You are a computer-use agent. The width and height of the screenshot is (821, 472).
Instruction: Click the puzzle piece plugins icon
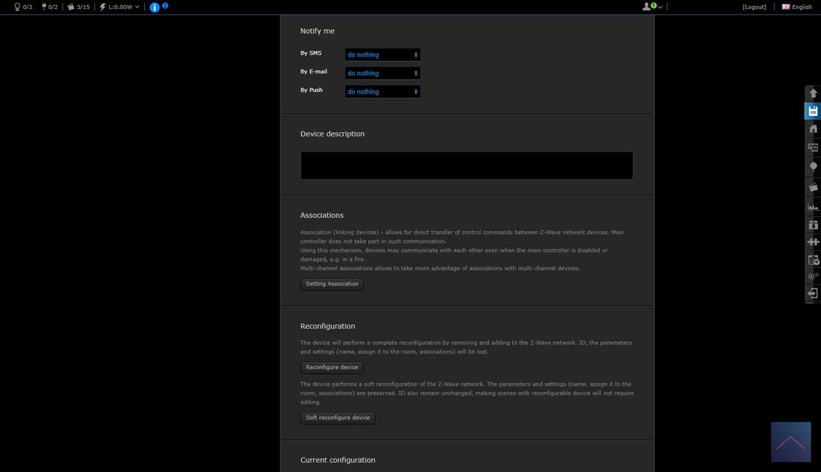(813, 242)
